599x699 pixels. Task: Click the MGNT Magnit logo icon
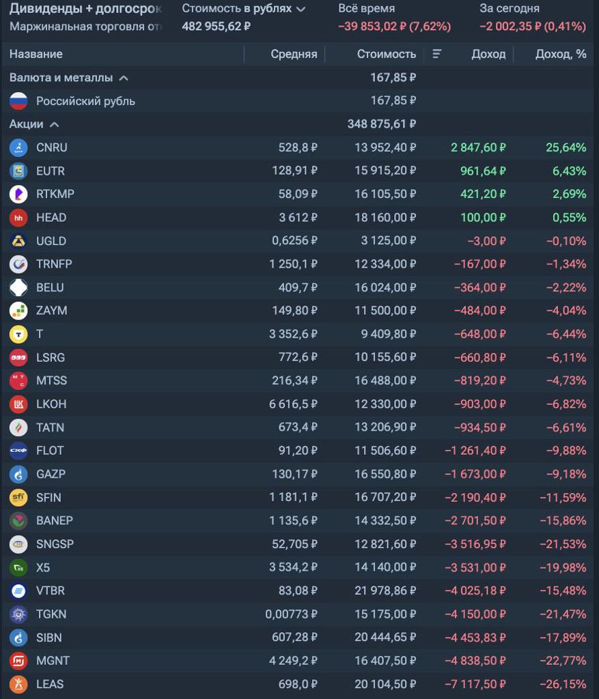[18, 661]
